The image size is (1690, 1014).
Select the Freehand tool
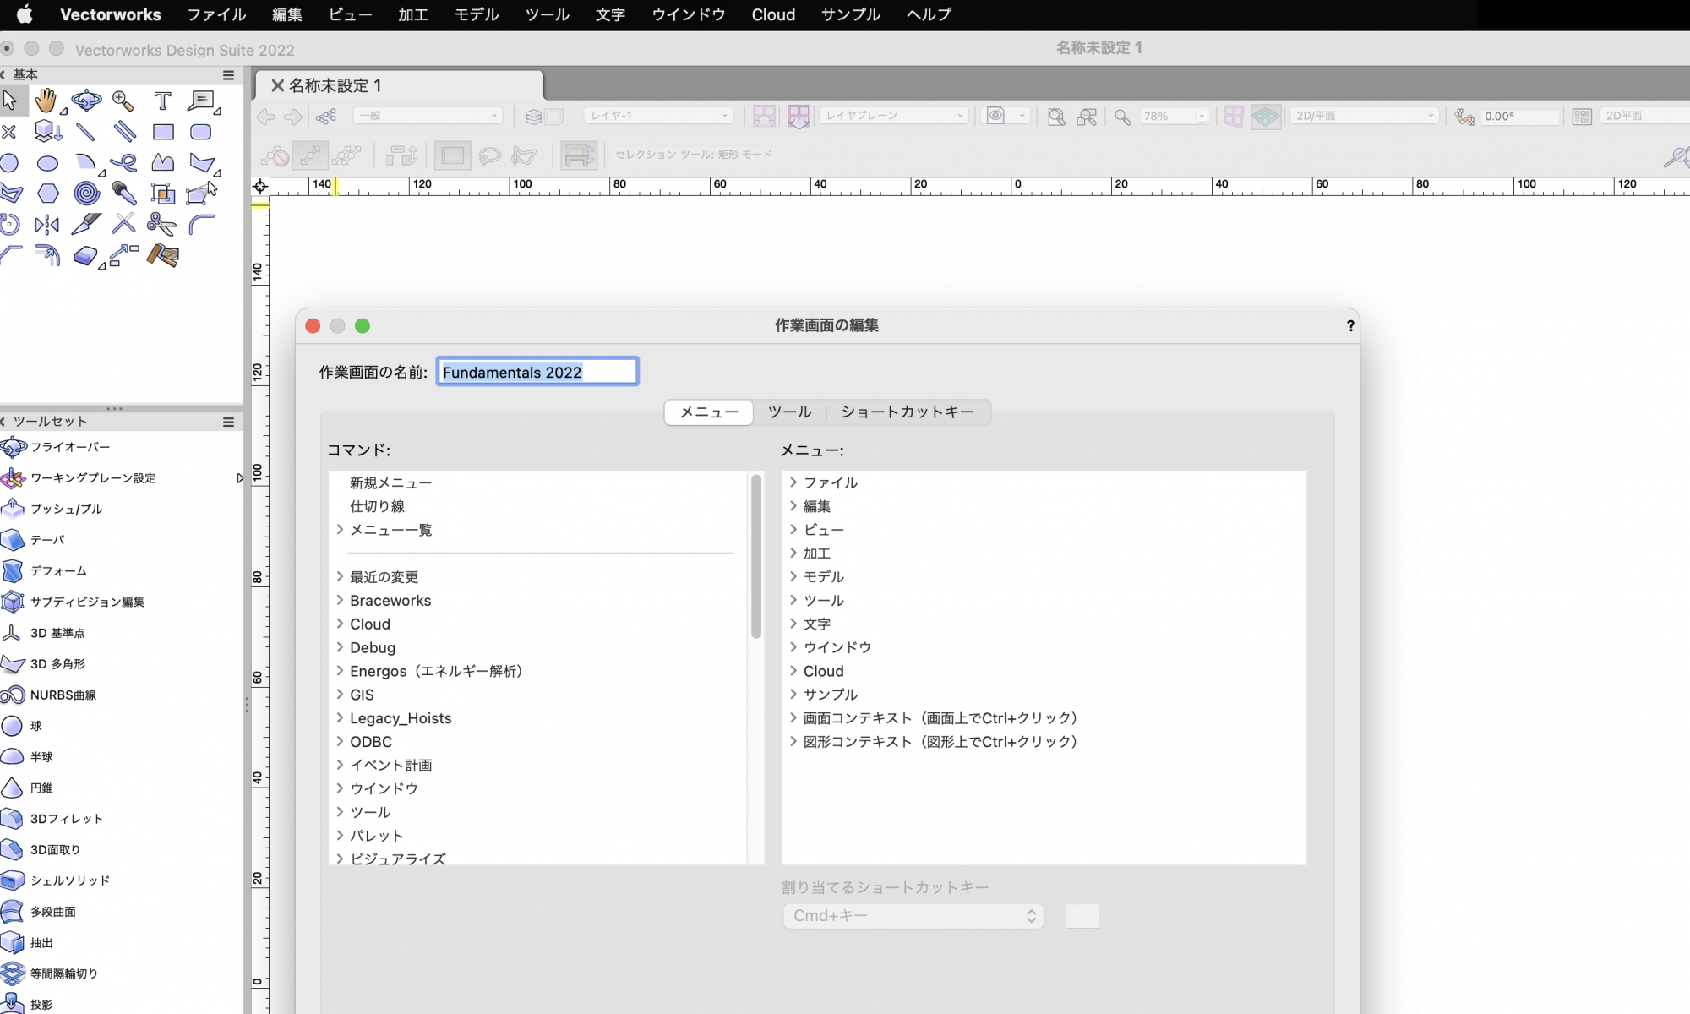(124, 163)
